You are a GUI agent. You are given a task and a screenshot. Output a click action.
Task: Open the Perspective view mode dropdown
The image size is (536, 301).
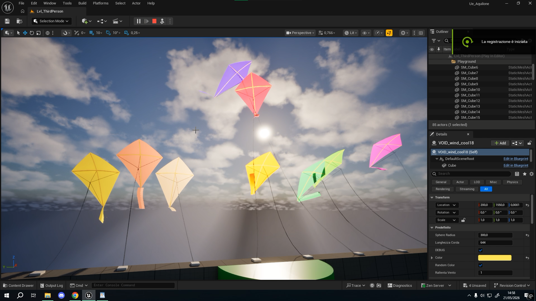click(300, 33)
